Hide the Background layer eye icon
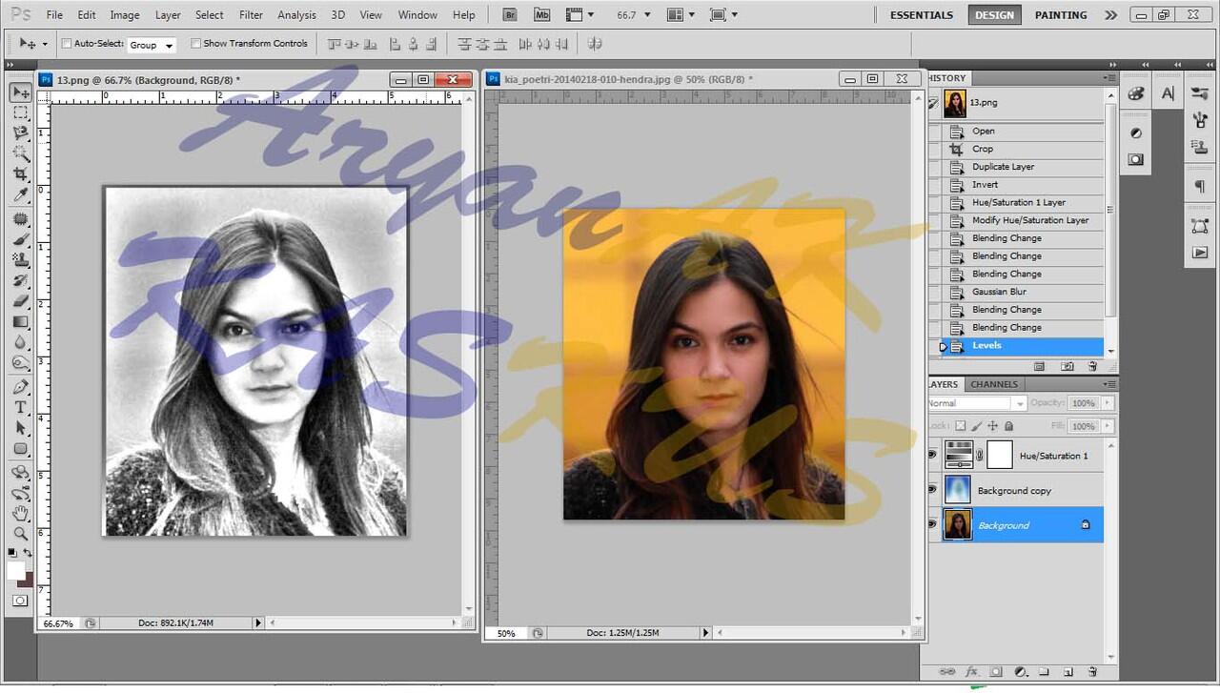 pyautogui.click(x=934, y=525)
